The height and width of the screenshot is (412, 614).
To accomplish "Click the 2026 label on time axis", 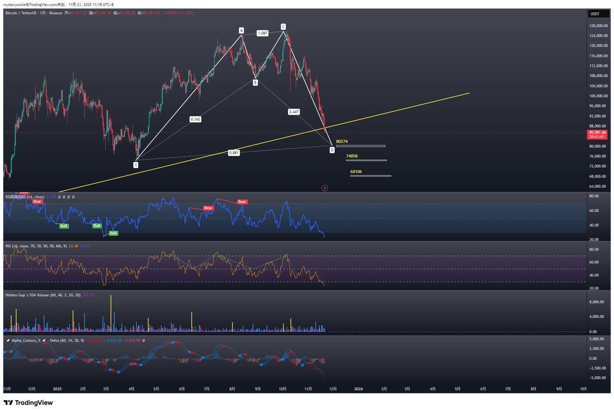I will [x=358, y=389].
